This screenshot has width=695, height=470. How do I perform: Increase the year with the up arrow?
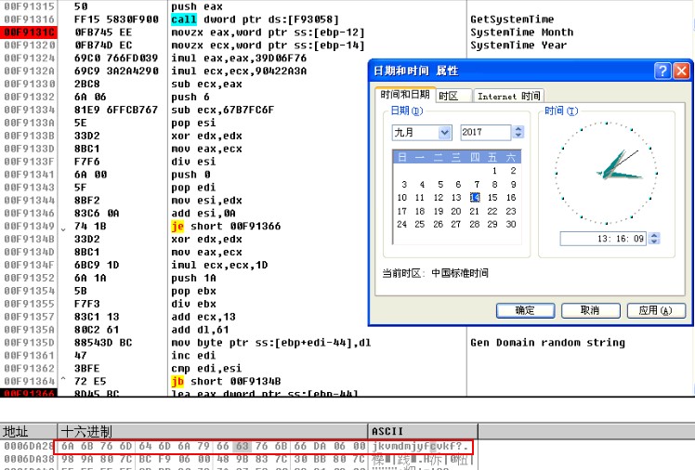518,129
